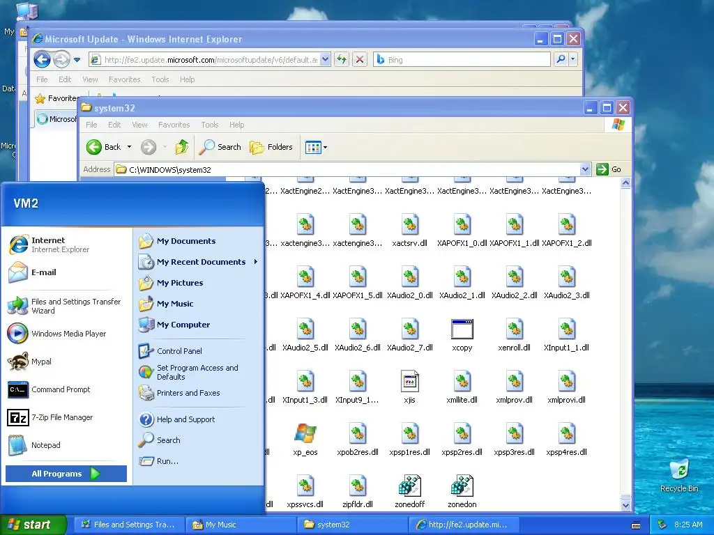Image resolution: width=714 pixels, height=535 pixels.
Task: Click the Windows start button
Action: (x=33, y=525)
